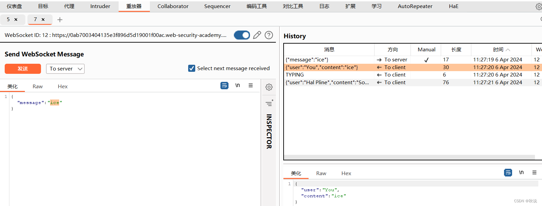
Task: Select history row {"message":"ice"}
Action: click(413, 60)
